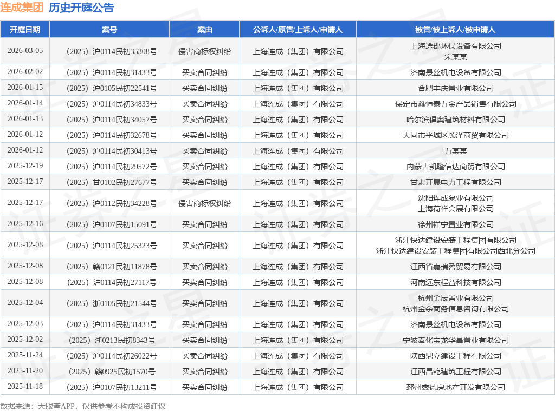Select the 案由 column header
Viewport: 555px width, 411px height.
(x=204, y=30)
